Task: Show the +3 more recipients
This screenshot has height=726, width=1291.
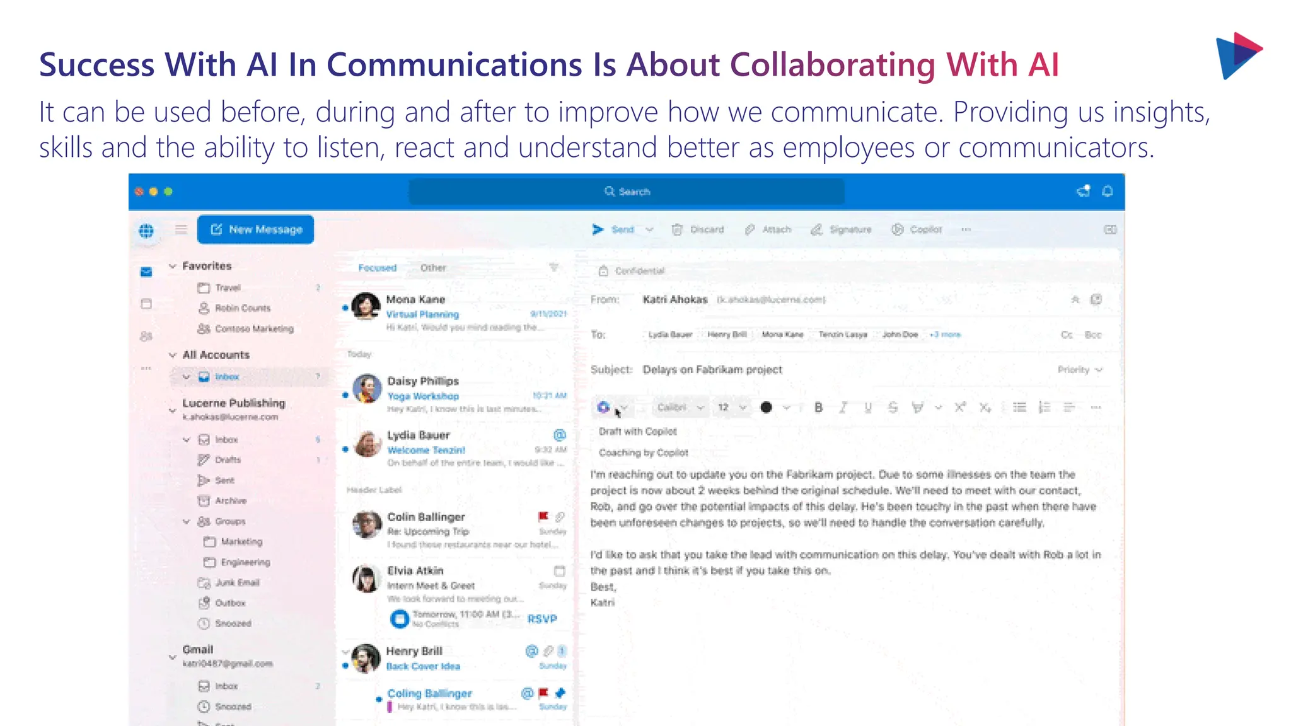Action: [945, 335]
